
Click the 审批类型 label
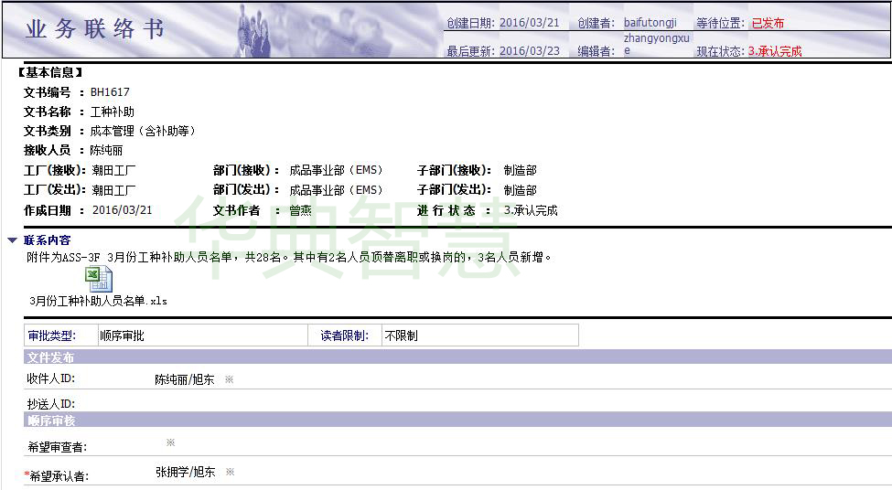pos(52,336)
